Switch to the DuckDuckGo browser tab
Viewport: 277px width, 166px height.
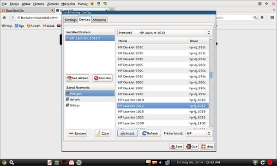(27, 11)
